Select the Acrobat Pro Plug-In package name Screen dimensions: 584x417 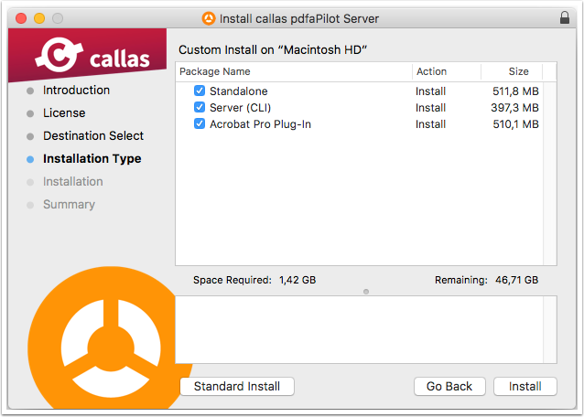pyautogui.click(x=260, y=123)
